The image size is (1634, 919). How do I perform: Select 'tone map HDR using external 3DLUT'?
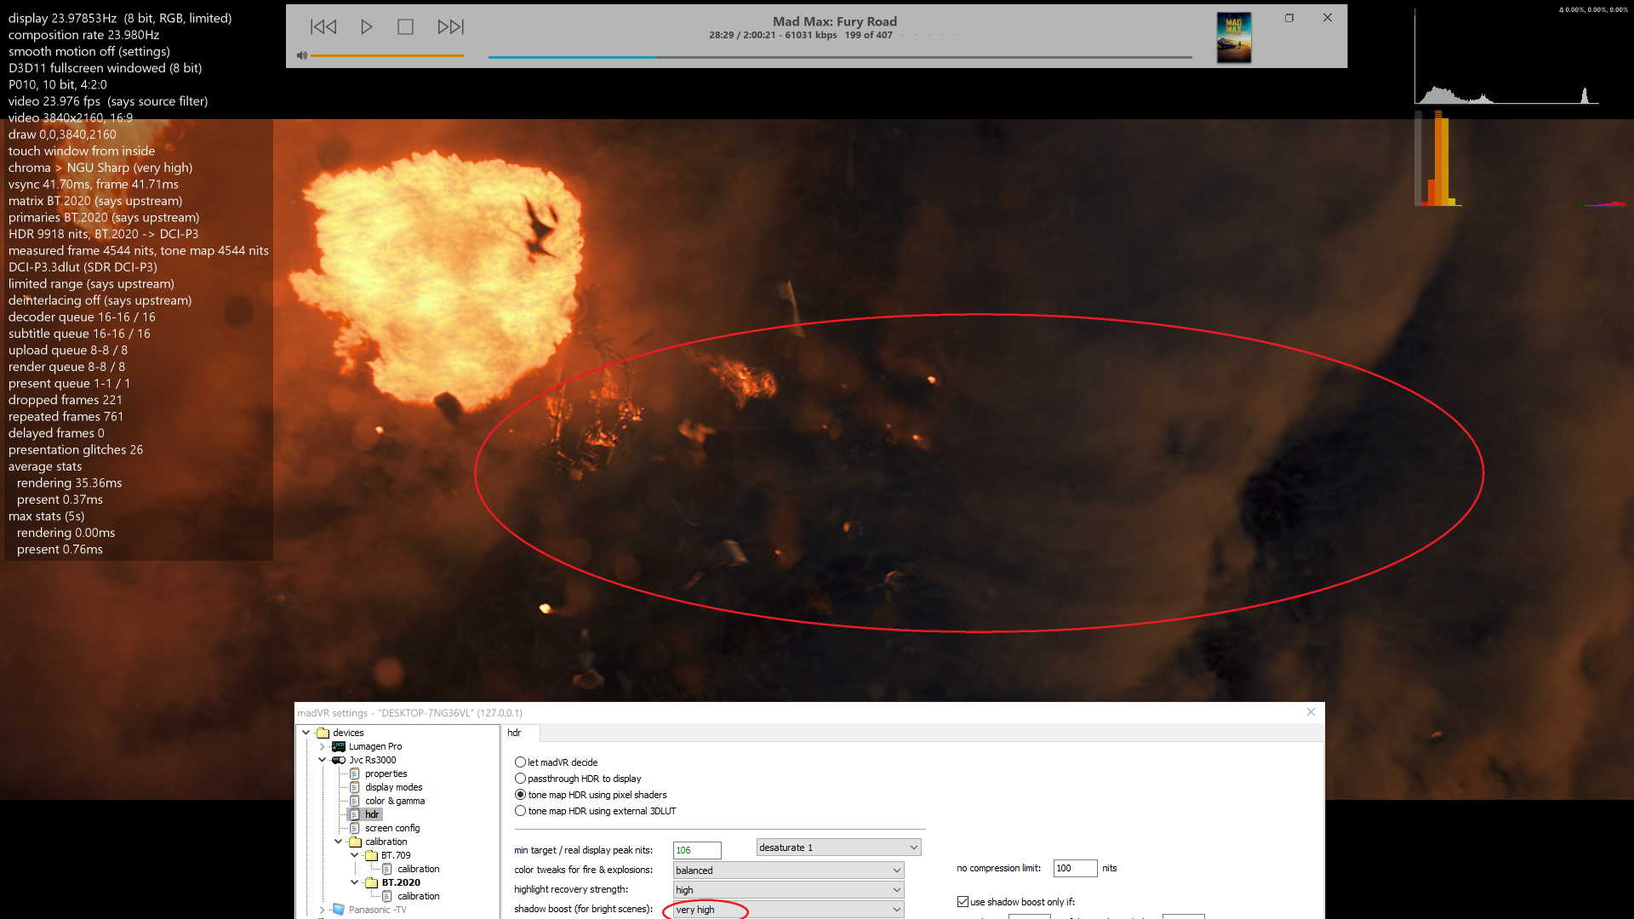(520, 811)
